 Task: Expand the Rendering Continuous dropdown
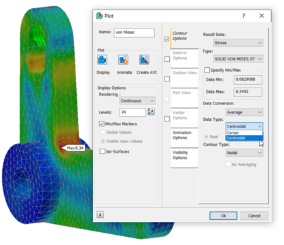point(137,100)
